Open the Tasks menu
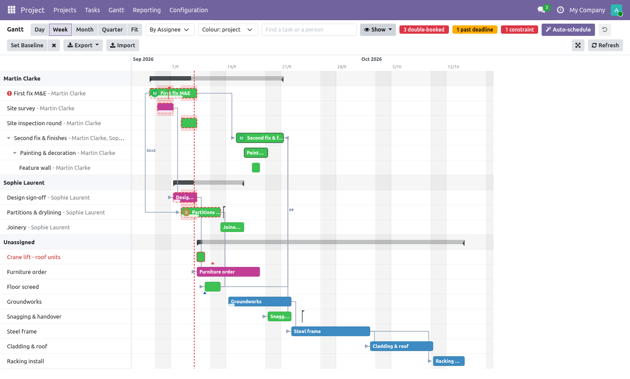630x379 pixels. [x=92, y=10]
